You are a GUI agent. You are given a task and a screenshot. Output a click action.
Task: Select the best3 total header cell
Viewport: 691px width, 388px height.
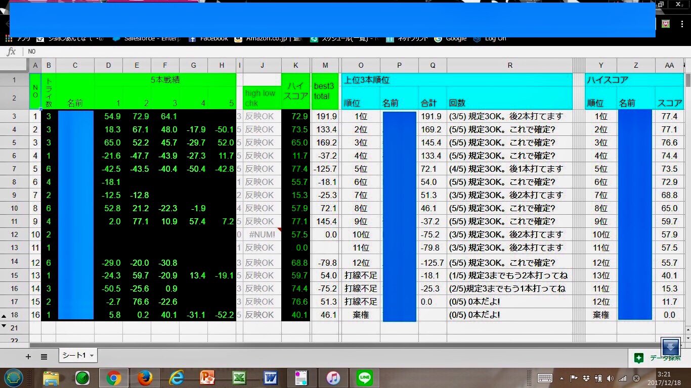326,91
